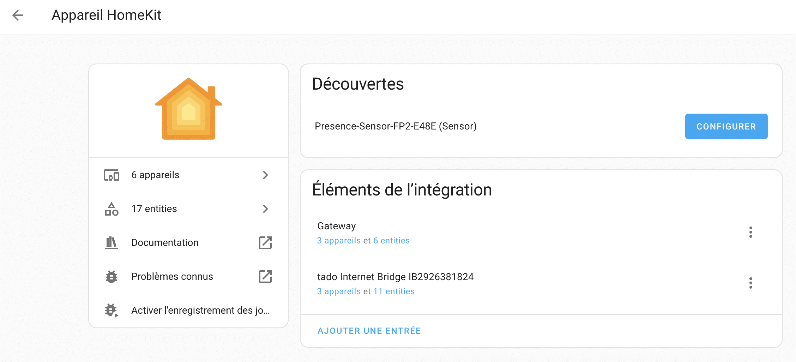Click Ajouter une entrée
The height and width of the screenshot is (362, 796).
(369, 331)
